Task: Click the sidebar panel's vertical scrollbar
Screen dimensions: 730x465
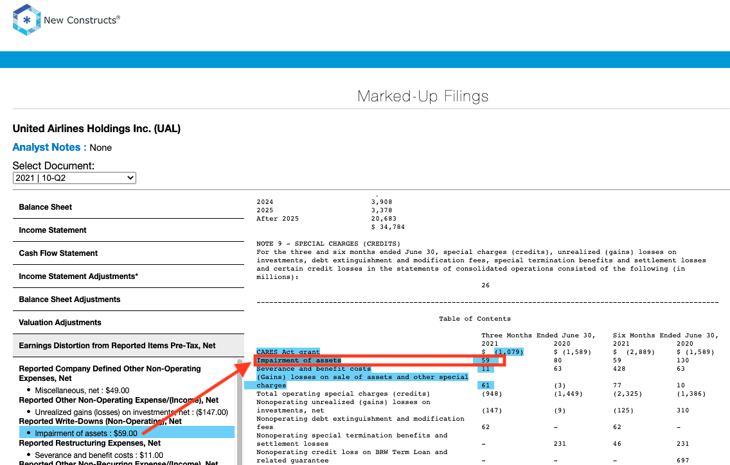Action: 240,412
